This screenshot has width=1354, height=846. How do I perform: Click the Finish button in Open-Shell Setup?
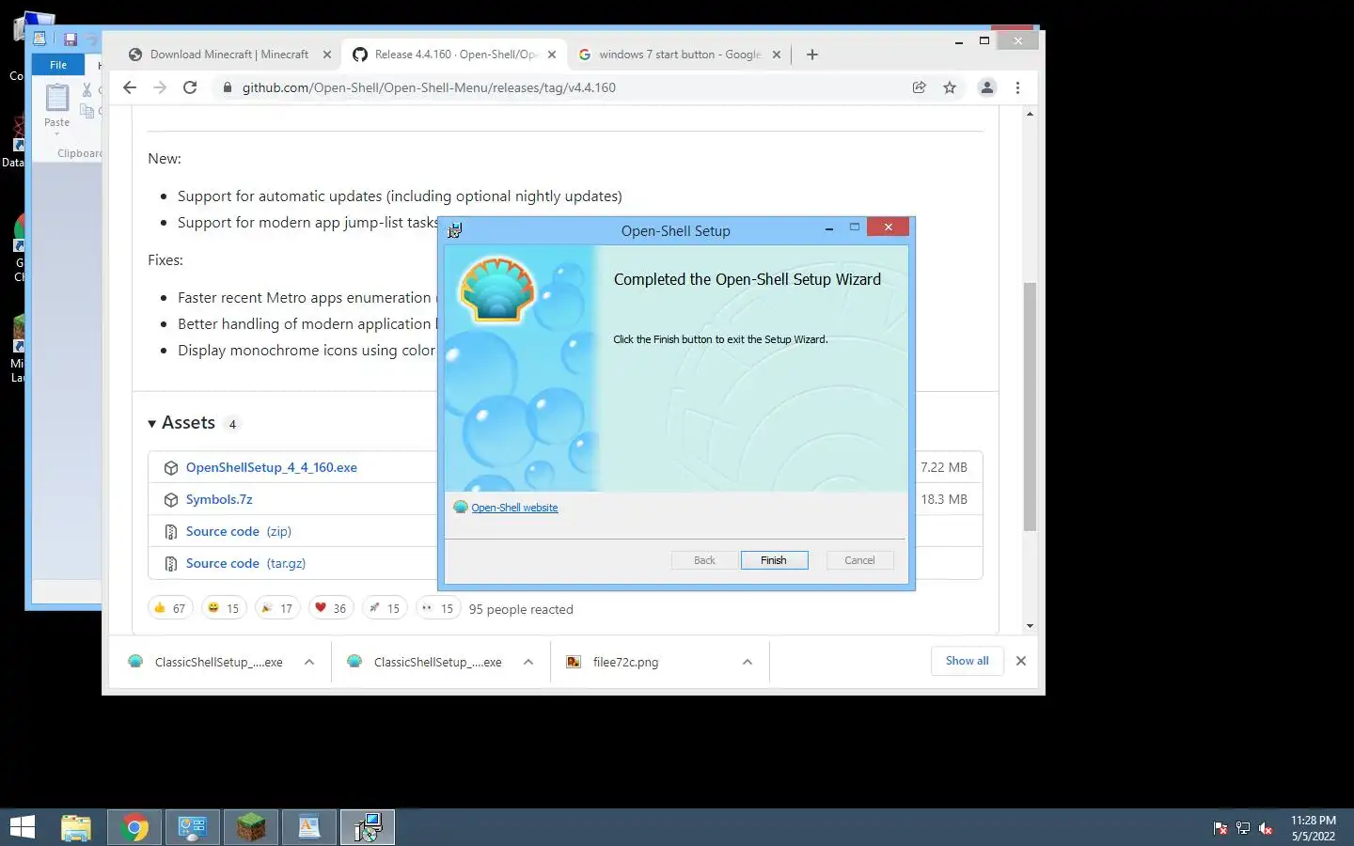point(774,560)
